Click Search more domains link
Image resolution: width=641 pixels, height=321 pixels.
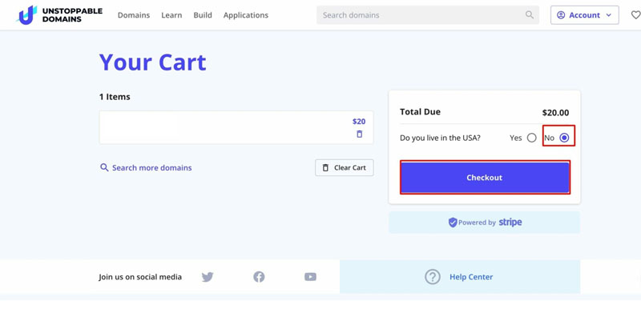(146, 168)
